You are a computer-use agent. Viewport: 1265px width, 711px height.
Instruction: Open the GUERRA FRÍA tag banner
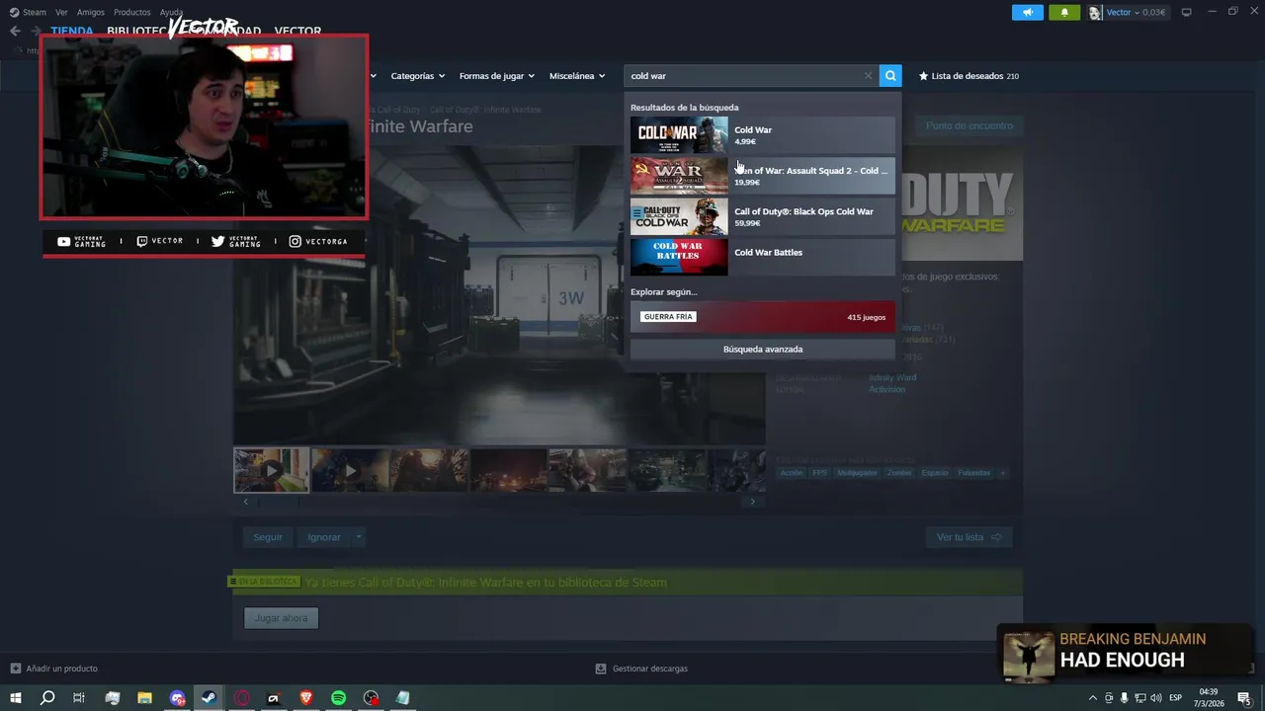[763, 317]
